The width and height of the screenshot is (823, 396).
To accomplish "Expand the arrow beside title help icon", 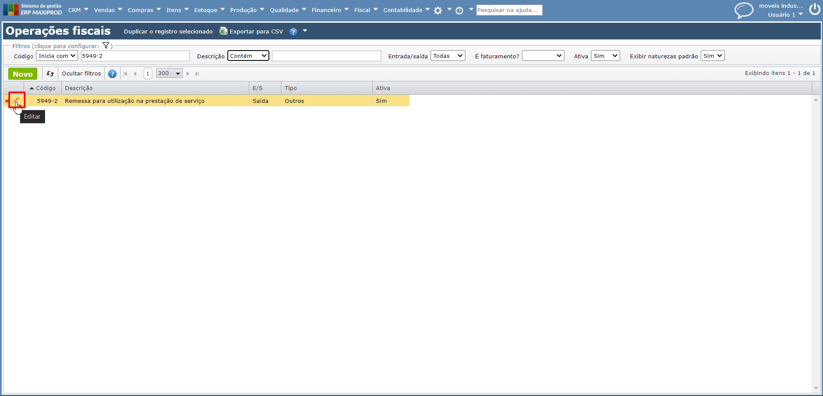I will click(305, 31).
